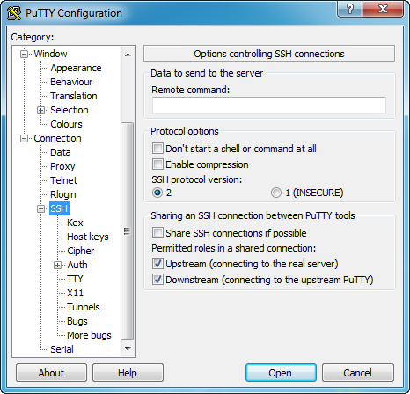Expand the Selection tree node

click(x=40, y=110)
